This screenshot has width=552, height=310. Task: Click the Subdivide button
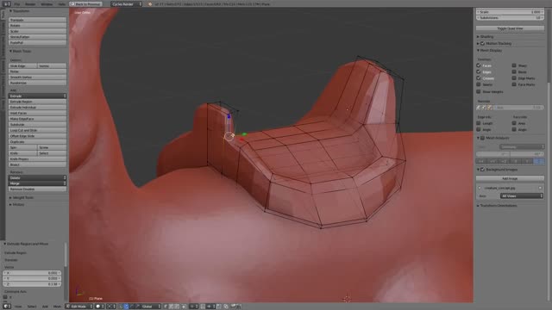click(x=37, y=124)
